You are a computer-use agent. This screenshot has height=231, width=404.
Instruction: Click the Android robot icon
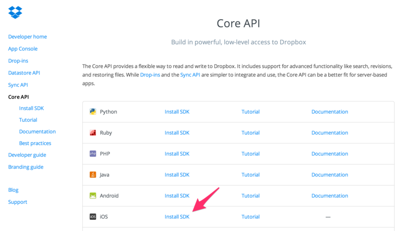(x=93, y=196)
